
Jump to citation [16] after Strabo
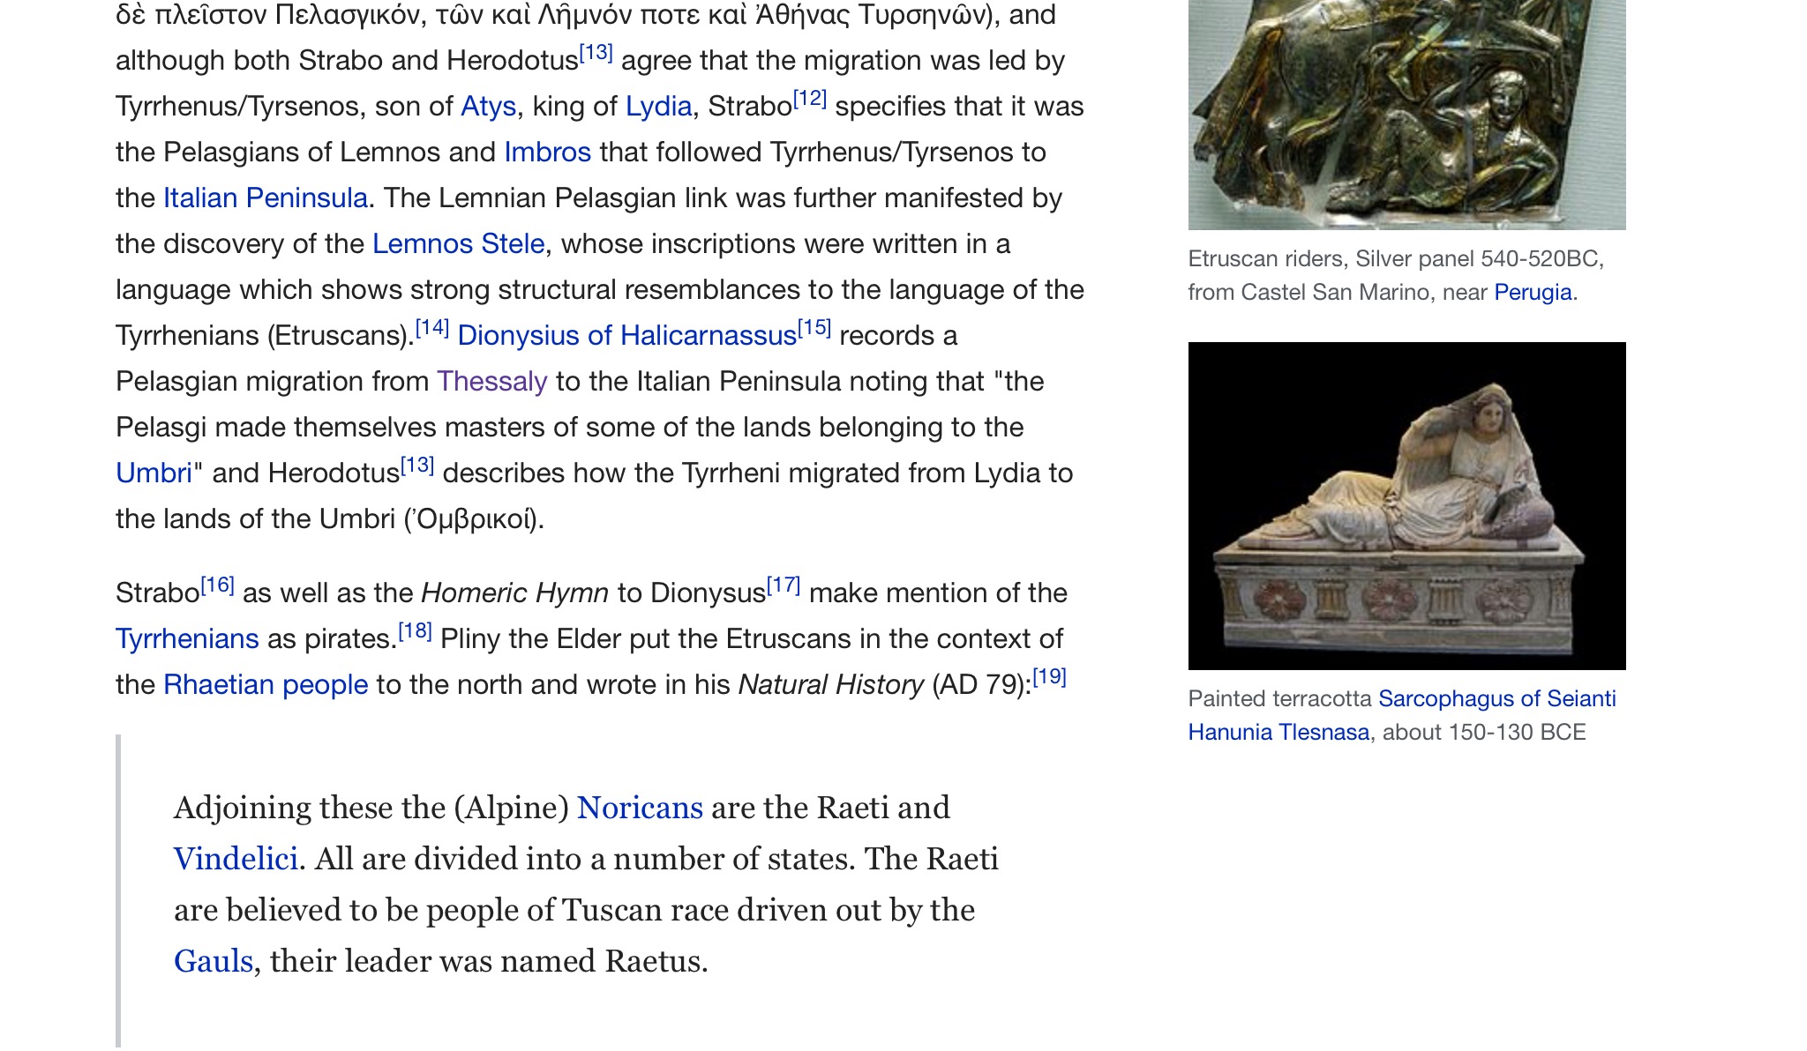click(217, 585)
